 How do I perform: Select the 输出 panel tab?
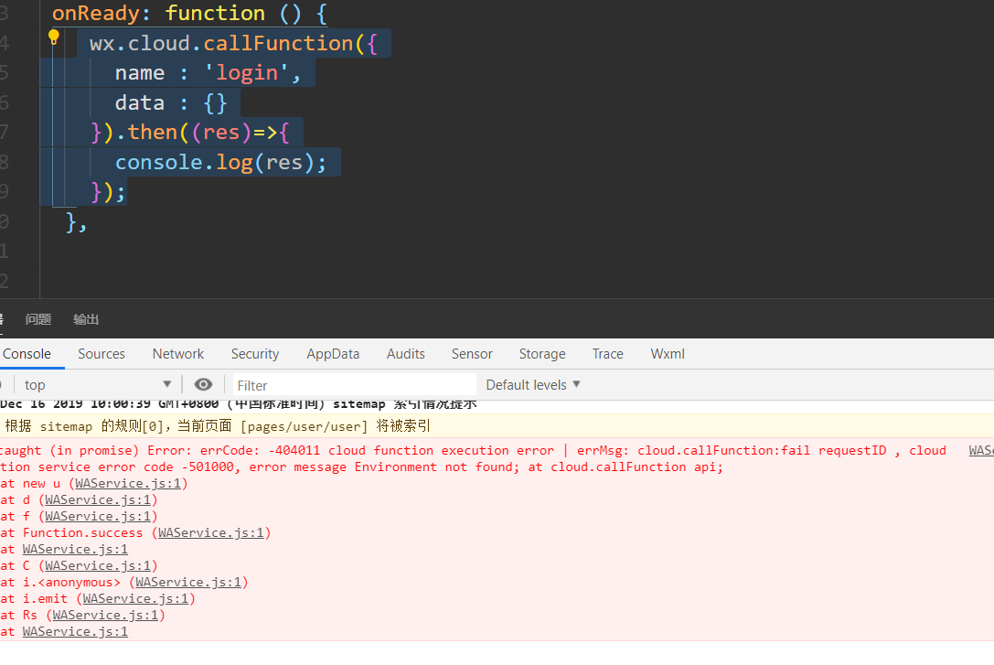(x=86, y=319)
